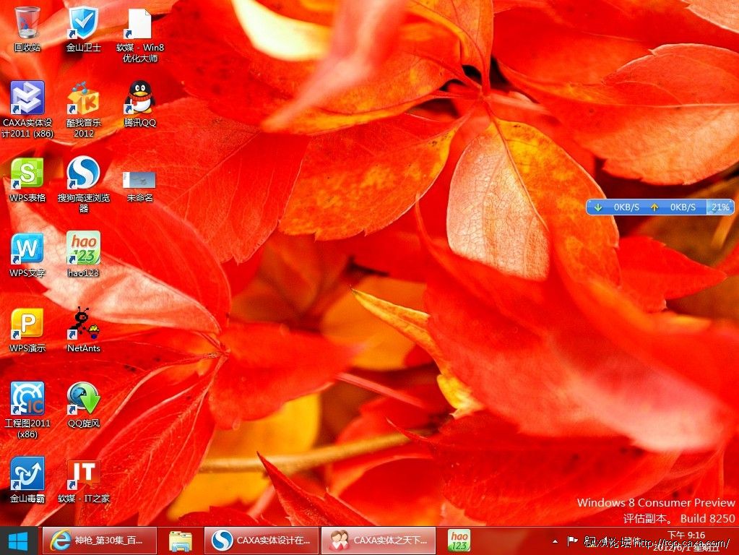Open File Explorer from the taskbar
The image size is (739, 555).
click(x=181, y=541)
